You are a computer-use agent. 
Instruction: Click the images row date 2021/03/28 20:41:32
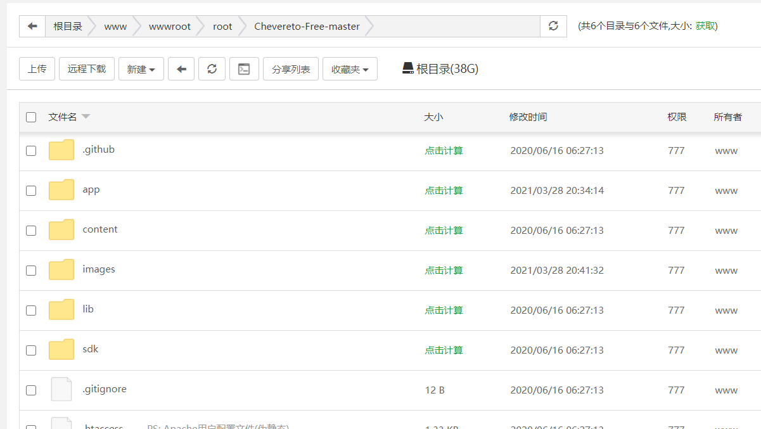[557, 271]
